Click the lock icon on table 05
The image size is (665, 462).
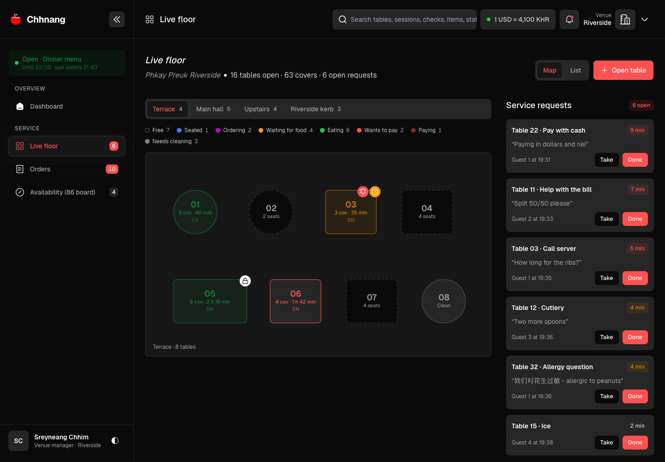[x=245, y=280]
